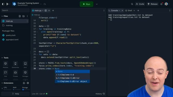Close the Shell tab
Viewport: 173px width, 97px height.
click(134, 11)
